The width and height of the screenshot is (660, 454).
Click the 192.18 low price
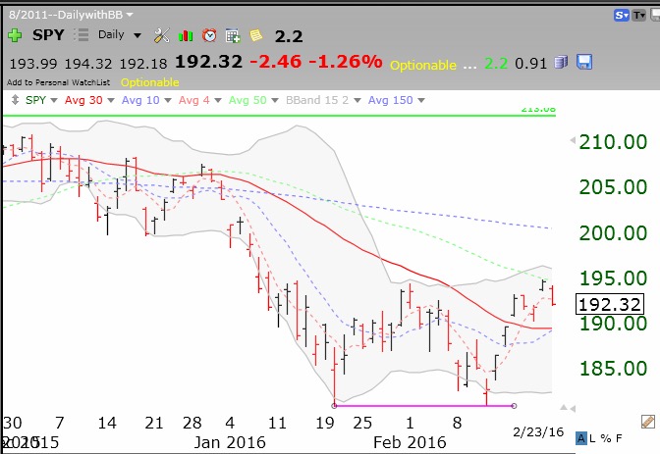143,64
